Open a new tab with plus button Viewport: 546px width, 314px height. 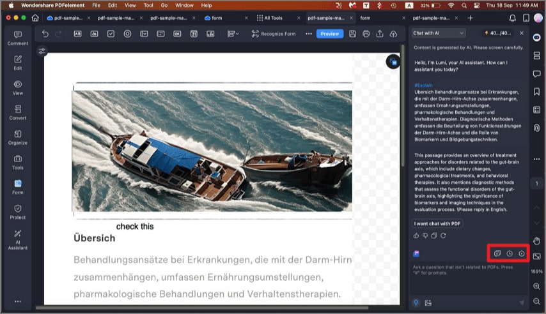(x=470, y=18)
